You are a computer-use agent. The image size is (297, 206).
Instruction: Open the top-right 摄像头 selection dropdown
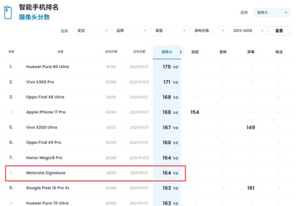click(271, 12)
